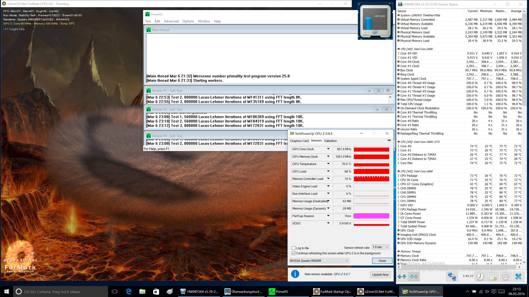Viewport: 529px width, 297px height.
Task: Open GPU Load sensor dropdown
Action: coord(328,171)
